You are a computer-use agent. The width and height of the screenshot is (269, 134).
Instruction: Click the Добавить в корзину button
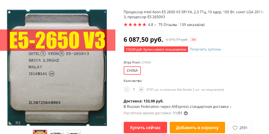pyautogui.click(x=197, y=128)
